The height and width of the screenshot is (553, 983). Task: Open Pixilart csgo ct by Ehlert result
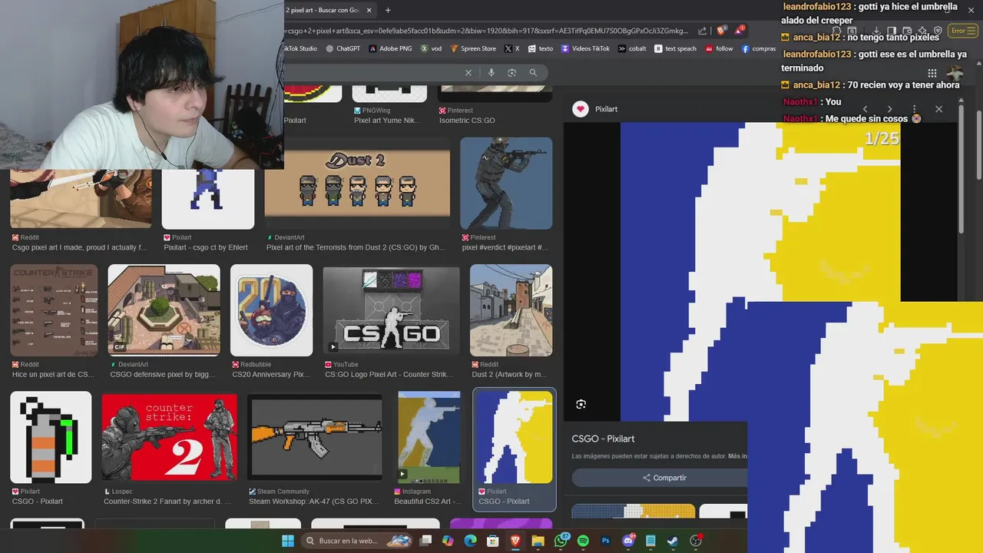click(208, 199)
